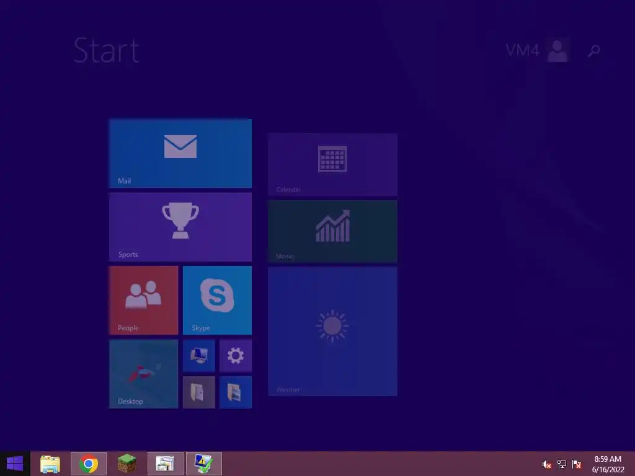Open the monitor with checkmark taskbar icon
This screenshot has height=476, width=635.
203,464
